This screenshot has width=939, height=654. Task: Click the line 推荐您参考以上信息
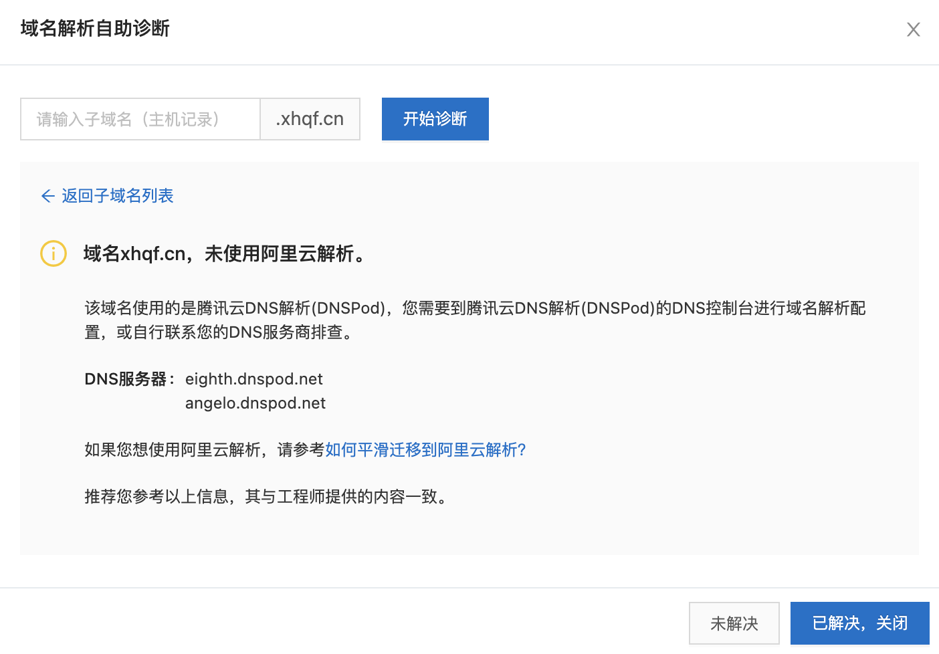[266, 497]
